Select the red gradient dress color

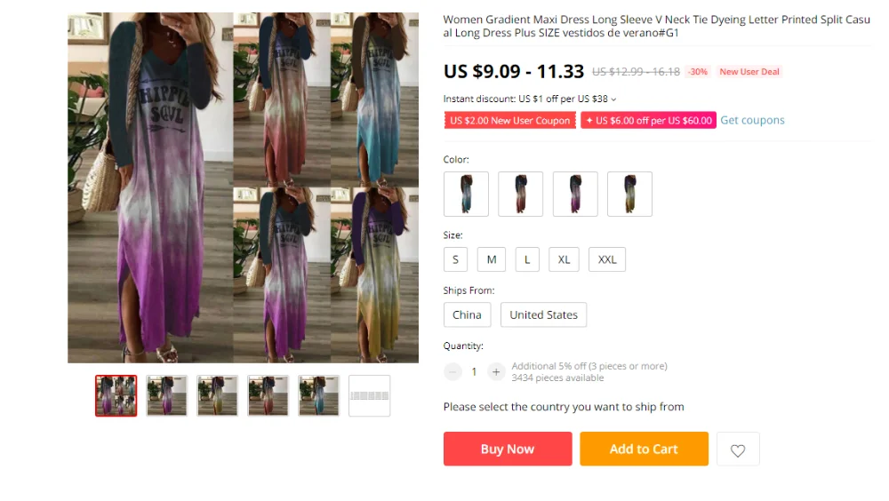[x=520, y=194]
